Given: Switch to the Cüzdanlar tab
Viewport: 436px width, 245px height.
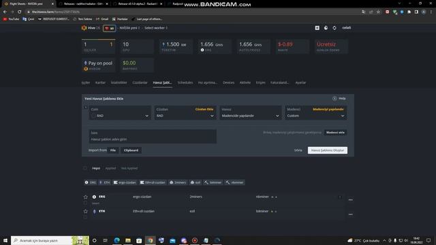Looking at the screenshot, I should [x=140, y=83].
